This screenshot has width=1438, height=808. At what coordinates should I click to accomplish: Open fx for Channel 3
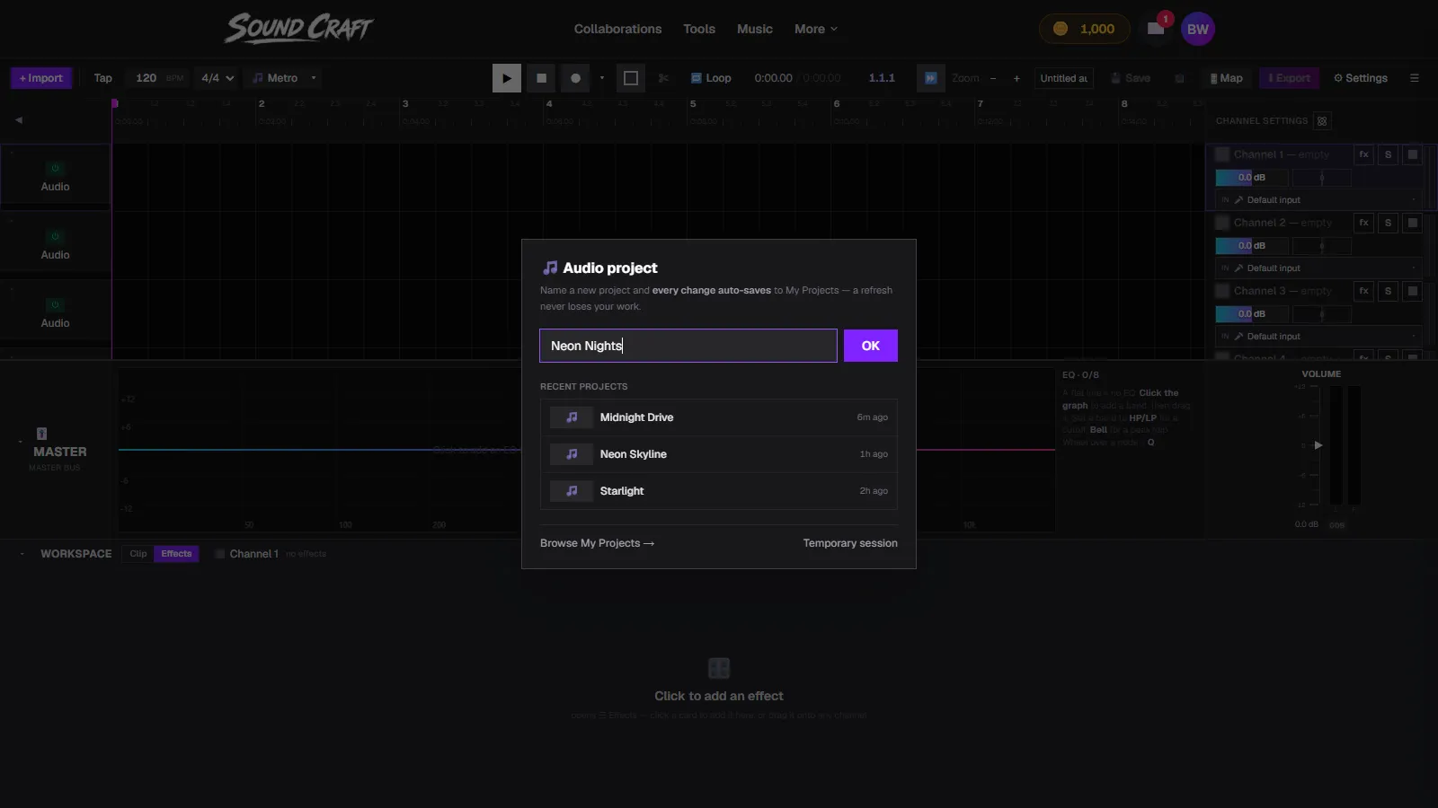coord(1363,291)
